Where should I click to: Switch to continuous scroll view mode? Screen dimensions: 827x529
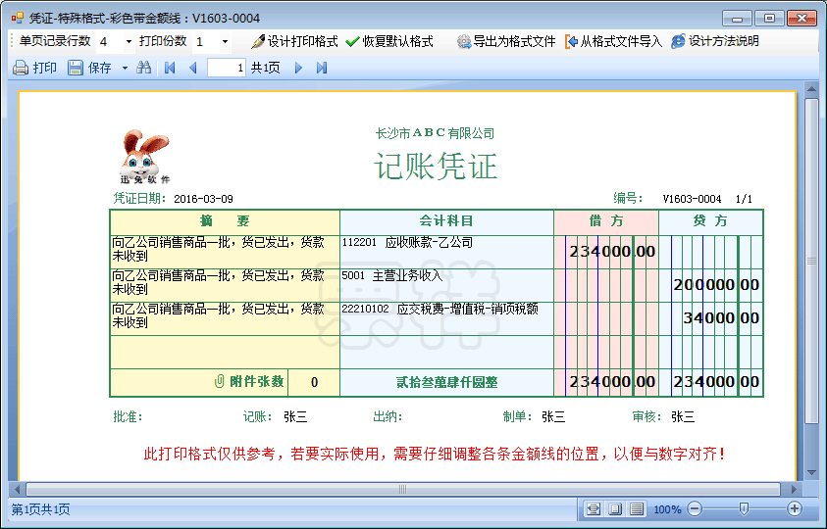click(637, 509)
